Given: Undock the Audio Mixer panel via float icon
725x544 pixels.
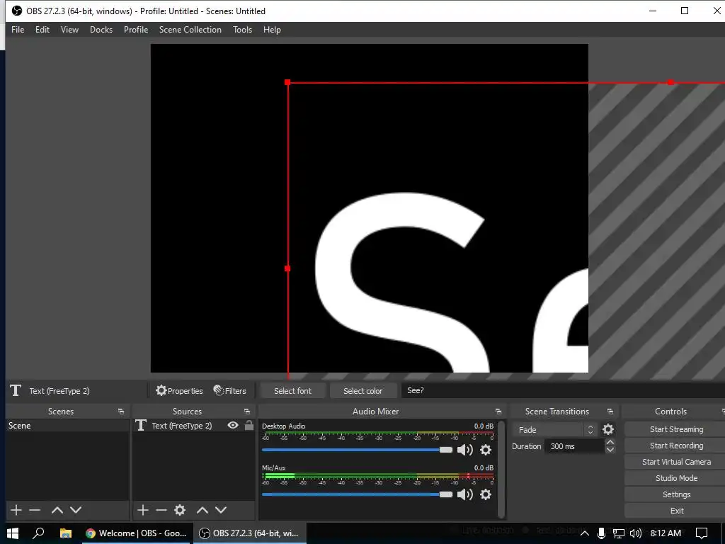Looking at the screenshot, I should click(x=498, y=412).
